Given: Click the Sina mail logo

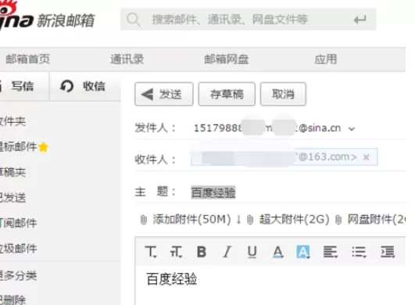Looking at the screenshot, I should click(47, 16).
